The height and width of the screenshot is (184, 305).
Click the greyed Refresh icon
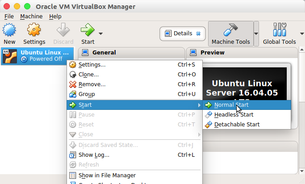pyautogui.click(x=72, y=164)
